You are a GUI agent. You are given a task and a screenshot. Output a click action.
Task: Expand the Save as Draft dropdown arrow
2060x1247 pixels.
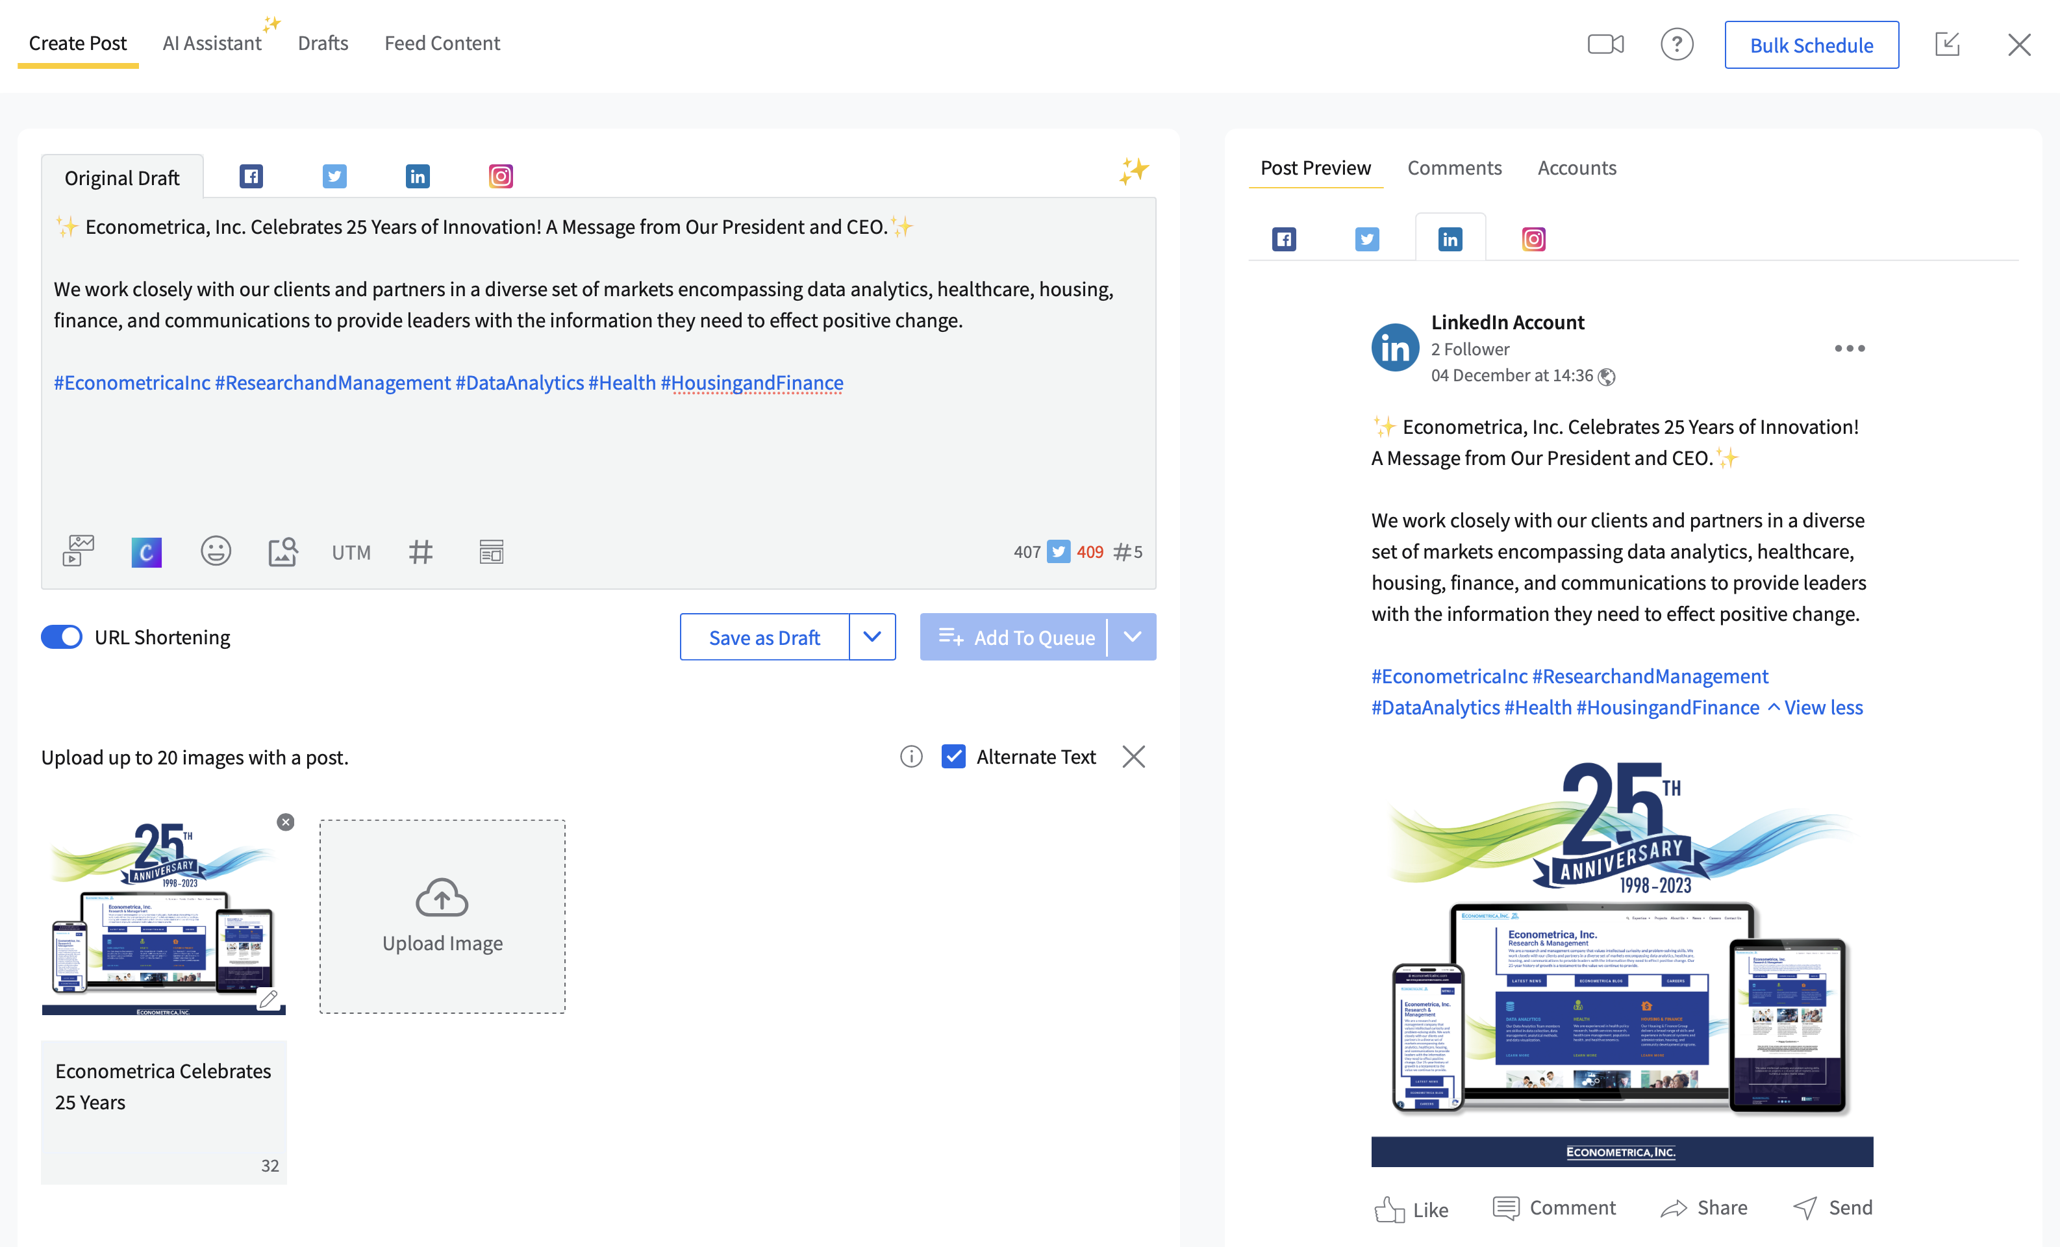click(872, 636)
